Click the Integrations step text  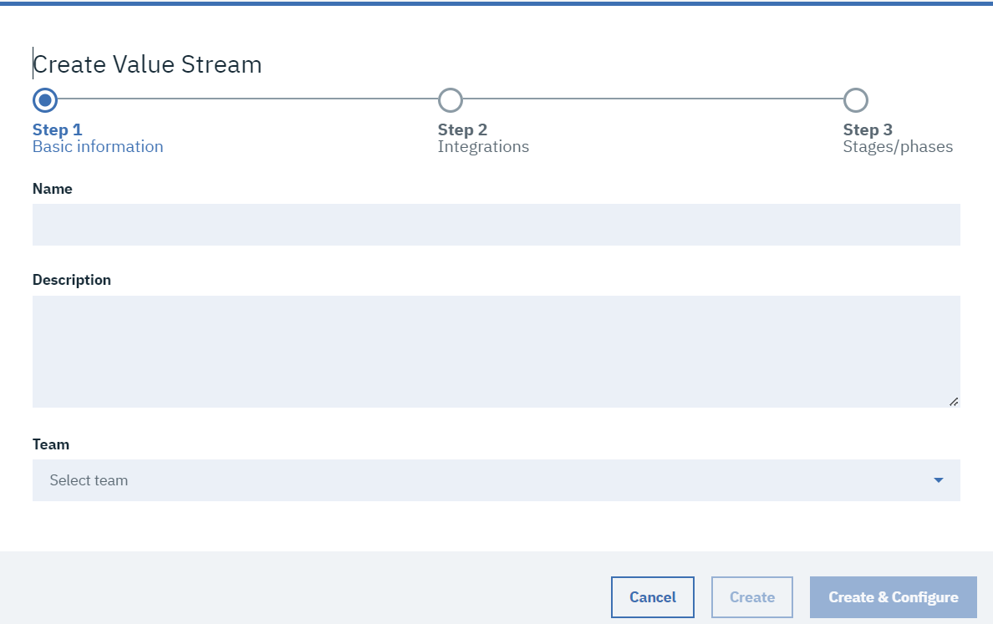483,147
